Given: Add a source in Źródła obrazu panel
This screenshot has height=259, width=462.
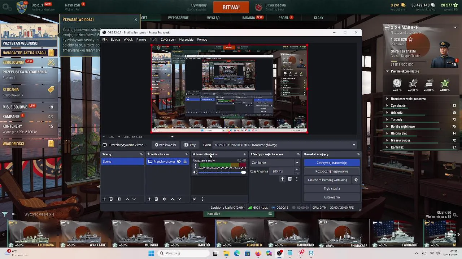Looking at the screenshot, I should (x=149, y=199).
